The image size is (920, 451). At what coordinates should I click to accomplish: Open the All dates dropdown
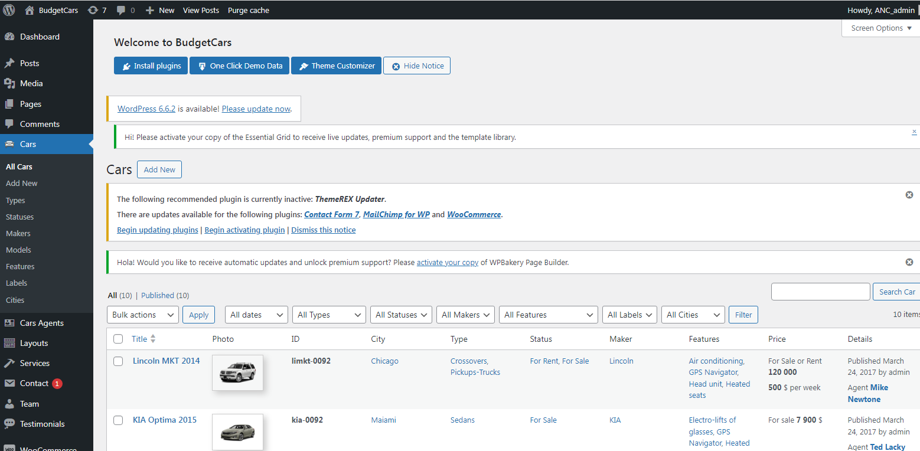pos(256,315)
